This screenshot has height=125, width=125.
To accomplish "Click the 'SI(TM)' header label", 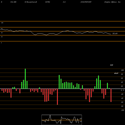I will click(x=47, y=2).
